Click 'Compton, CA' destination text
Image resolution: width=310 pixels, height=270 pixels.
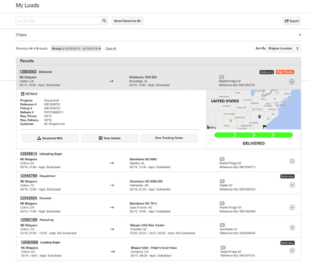point(139,252)
